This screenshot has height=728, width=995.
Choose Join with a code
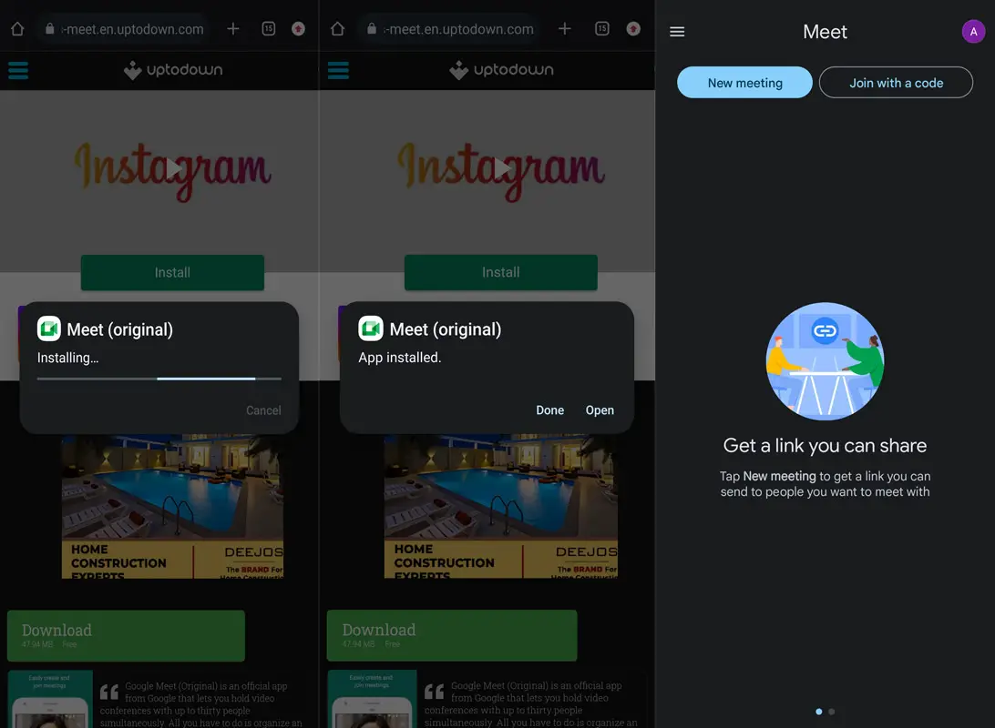point(896,83)
